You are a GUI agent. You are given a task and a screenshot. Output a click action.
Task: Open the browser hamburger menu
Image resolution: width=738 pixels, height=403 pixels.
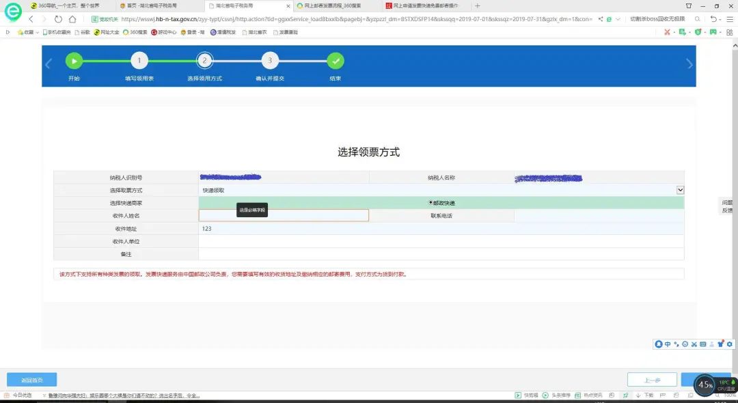click(730, 19)
